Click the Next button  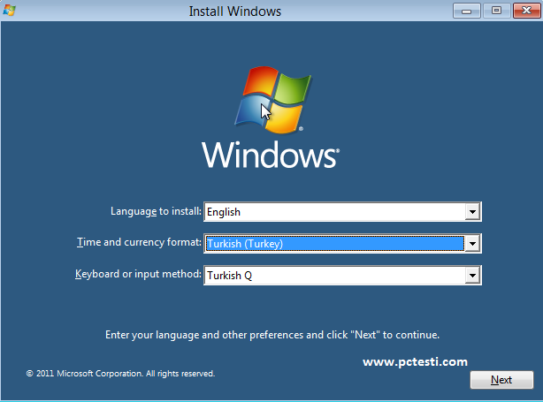click(501, 380)
